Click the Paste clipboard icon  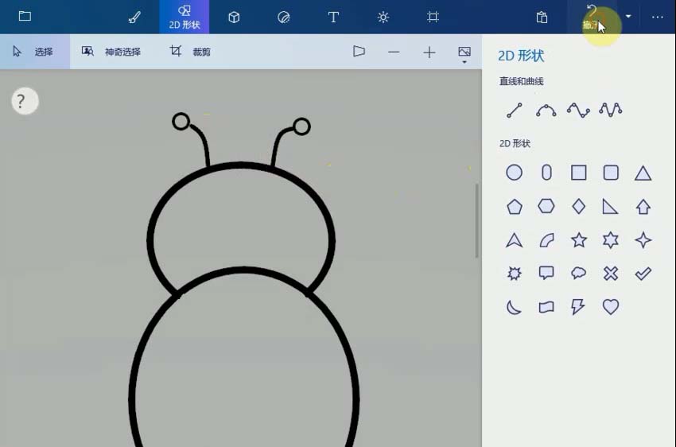[542, 17]
